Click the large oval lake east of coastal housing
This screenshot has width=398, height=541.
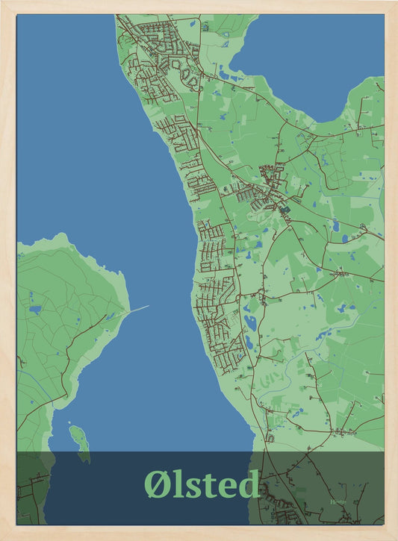pyautogui.click(x=250, y=322)
